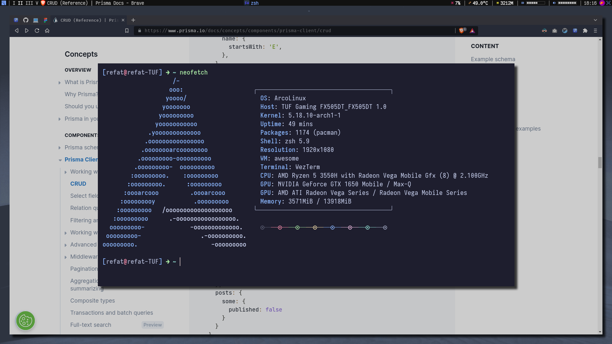Select the CRUD tab in sidebar

pos(78,183)
